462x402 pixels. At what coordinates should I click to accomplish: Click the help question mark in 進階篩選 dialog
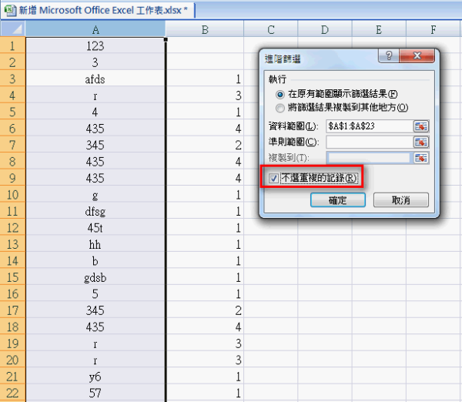click(389, 55)
